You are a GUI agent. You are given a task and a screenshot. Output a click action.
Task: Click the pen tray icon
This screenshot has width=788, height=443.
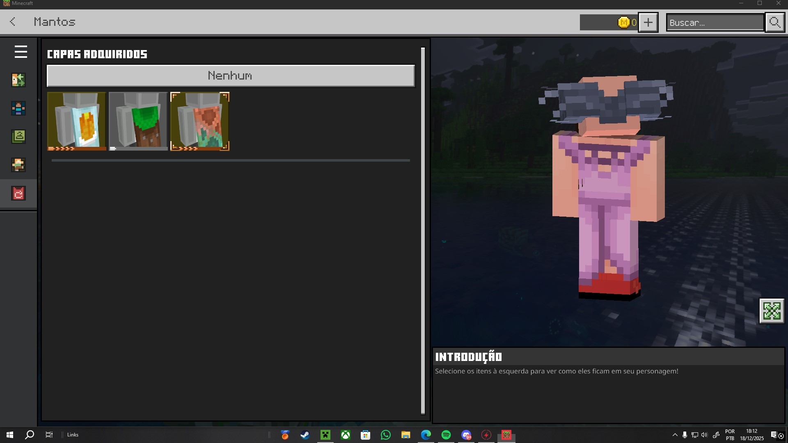[x=716, y=435]
